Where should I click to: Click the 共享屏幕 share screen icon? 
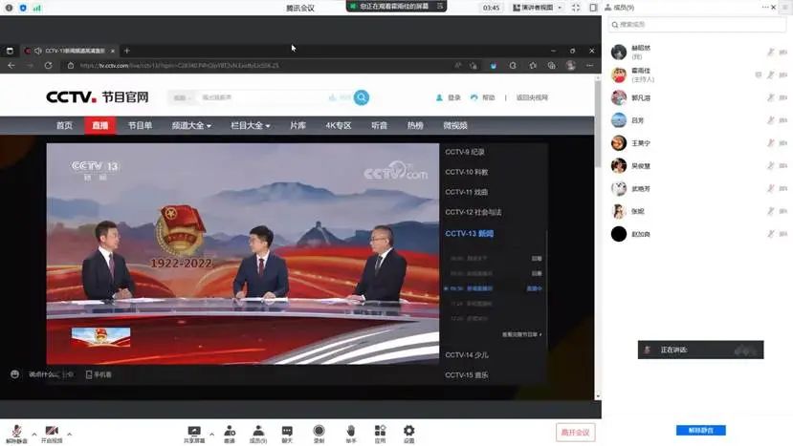194,432
